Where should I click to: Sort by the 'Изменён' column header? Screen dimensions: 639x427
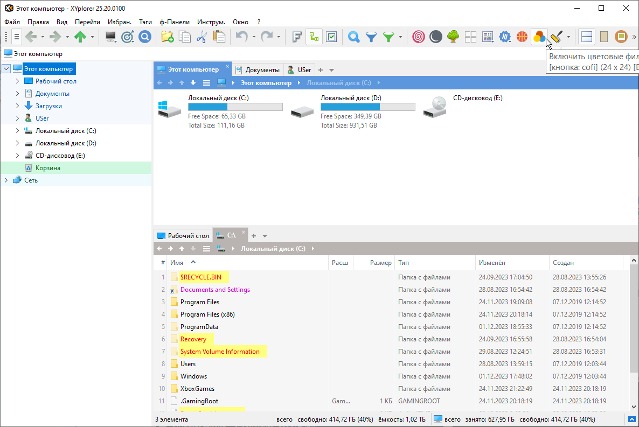pyautogui.click(x=512, y=263)
